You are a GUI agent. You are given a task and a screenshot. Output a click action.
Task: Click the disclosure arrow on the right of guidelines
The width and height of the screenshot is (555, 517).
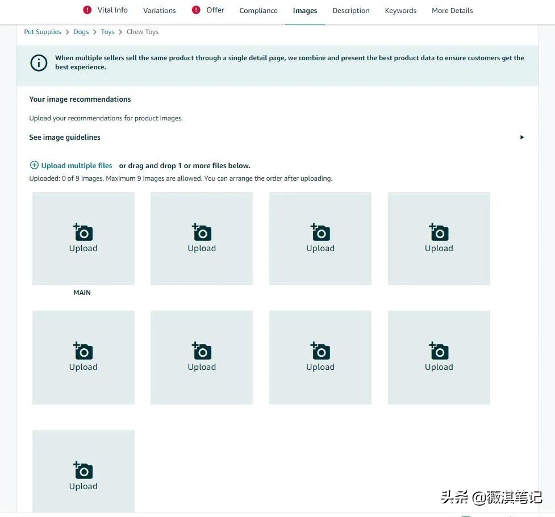521,137
